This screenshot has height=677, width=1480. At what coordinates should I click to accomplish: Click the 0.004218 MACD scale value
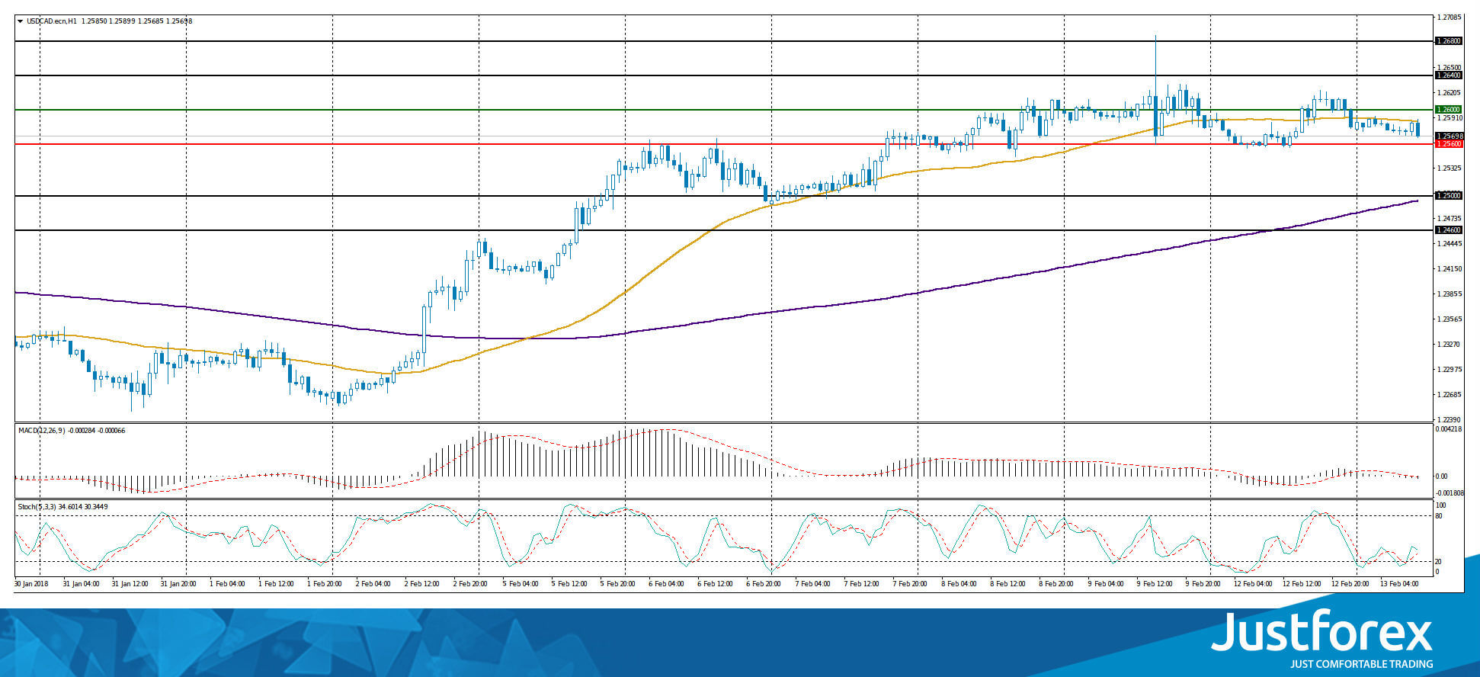[1450, 429]
